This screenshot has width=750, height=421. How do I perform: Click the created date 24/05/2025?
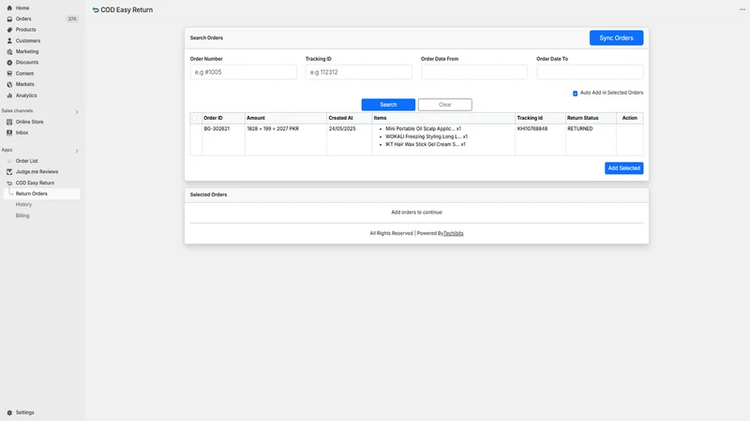tap(342, 129)
